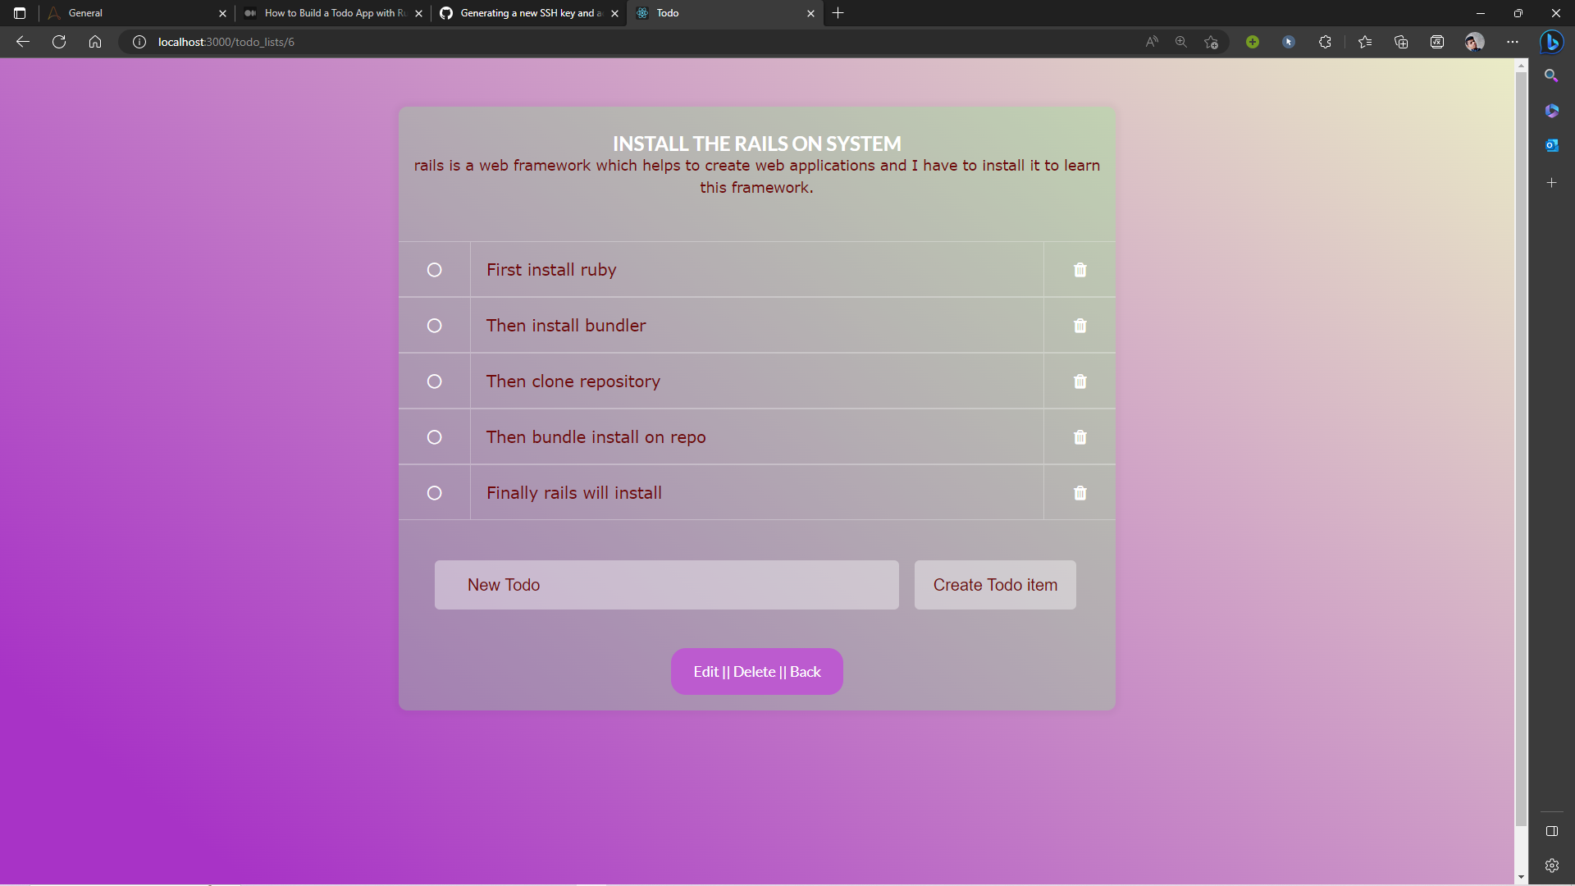Image resolution: width=1575 pixels, height=886 pixels.
Task: Open the Favorites star list
Action: [x=1365, y=42]
